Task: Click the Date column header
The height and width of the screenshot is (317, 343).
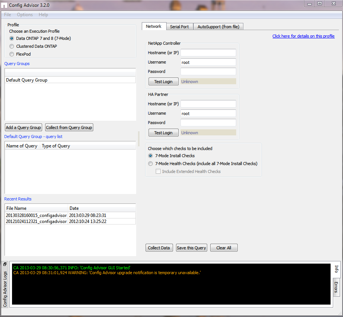Action: (102, 208)
